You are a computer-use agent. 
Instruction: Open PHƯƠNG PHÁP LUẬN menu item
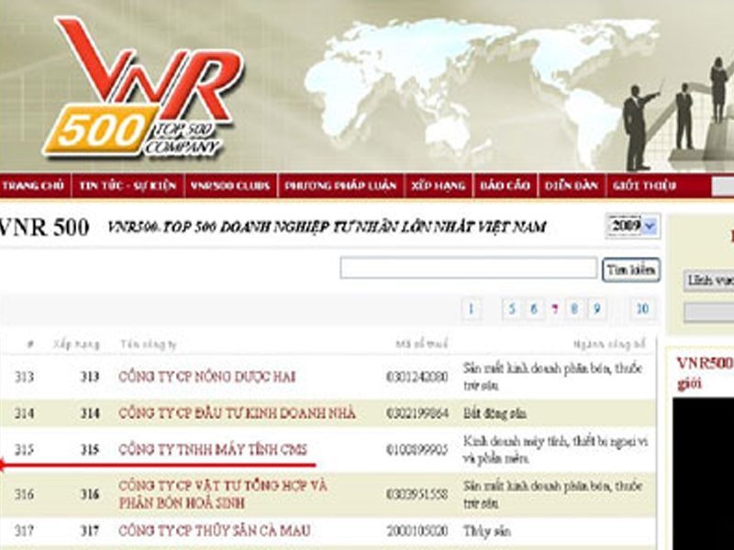[340, 186]
